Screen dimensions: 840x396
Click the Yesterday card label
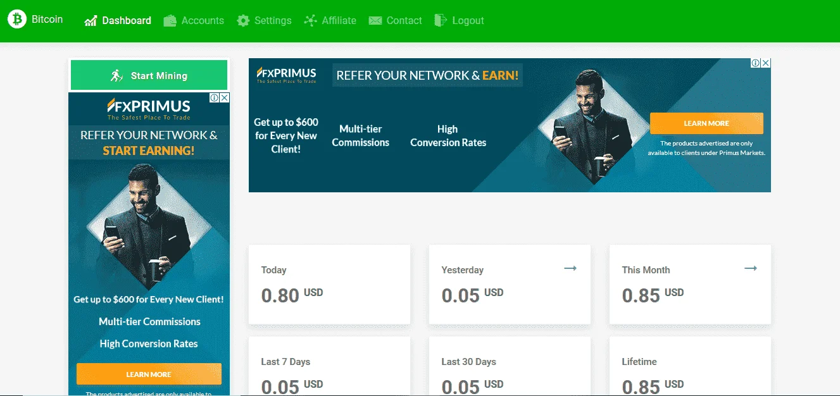(462, 270)
